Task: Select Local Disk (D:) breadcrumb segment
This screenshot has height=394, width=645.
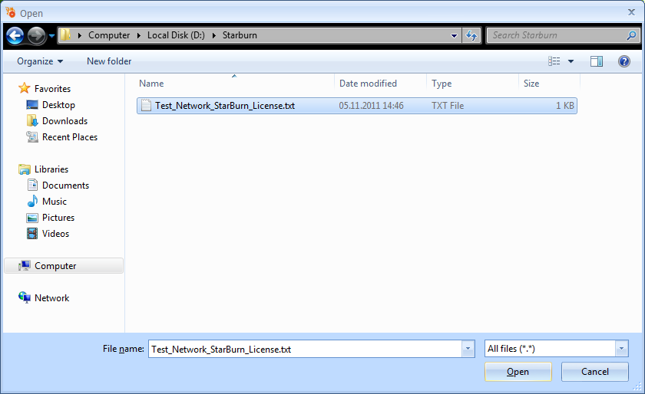Action: 176,35
